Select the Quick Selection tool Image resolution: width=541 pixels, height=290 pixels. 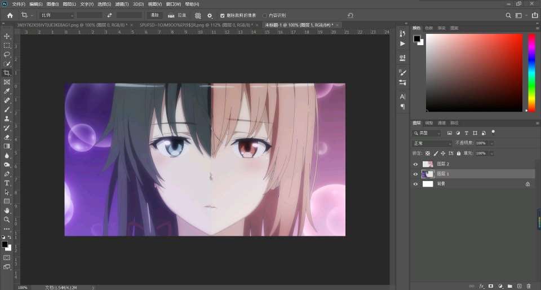[7, 64]
